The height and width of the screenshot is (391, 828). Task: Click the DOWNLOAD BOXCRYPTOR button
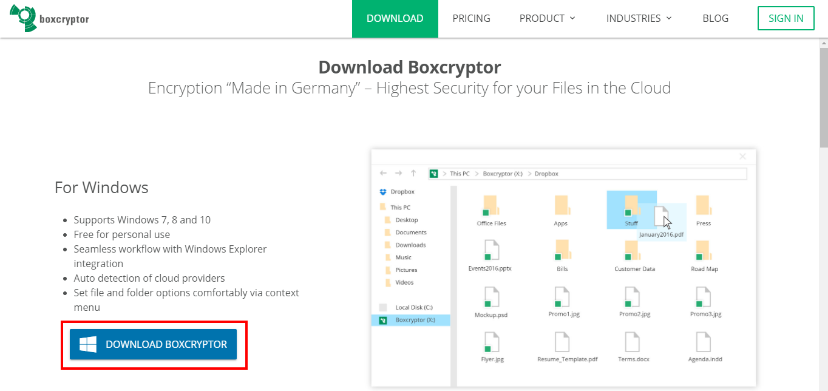click(153, 344)
